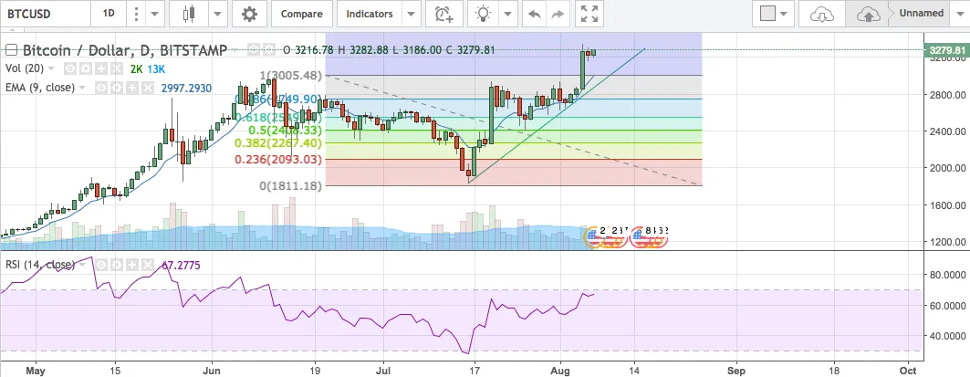Collapse legend via box icon beside Bitcoin title
The height and width of the screenshot is (377, 970).
[13, 50]
